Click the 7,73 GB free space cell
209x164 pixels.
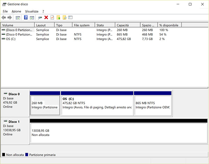[x=147, y=39]
